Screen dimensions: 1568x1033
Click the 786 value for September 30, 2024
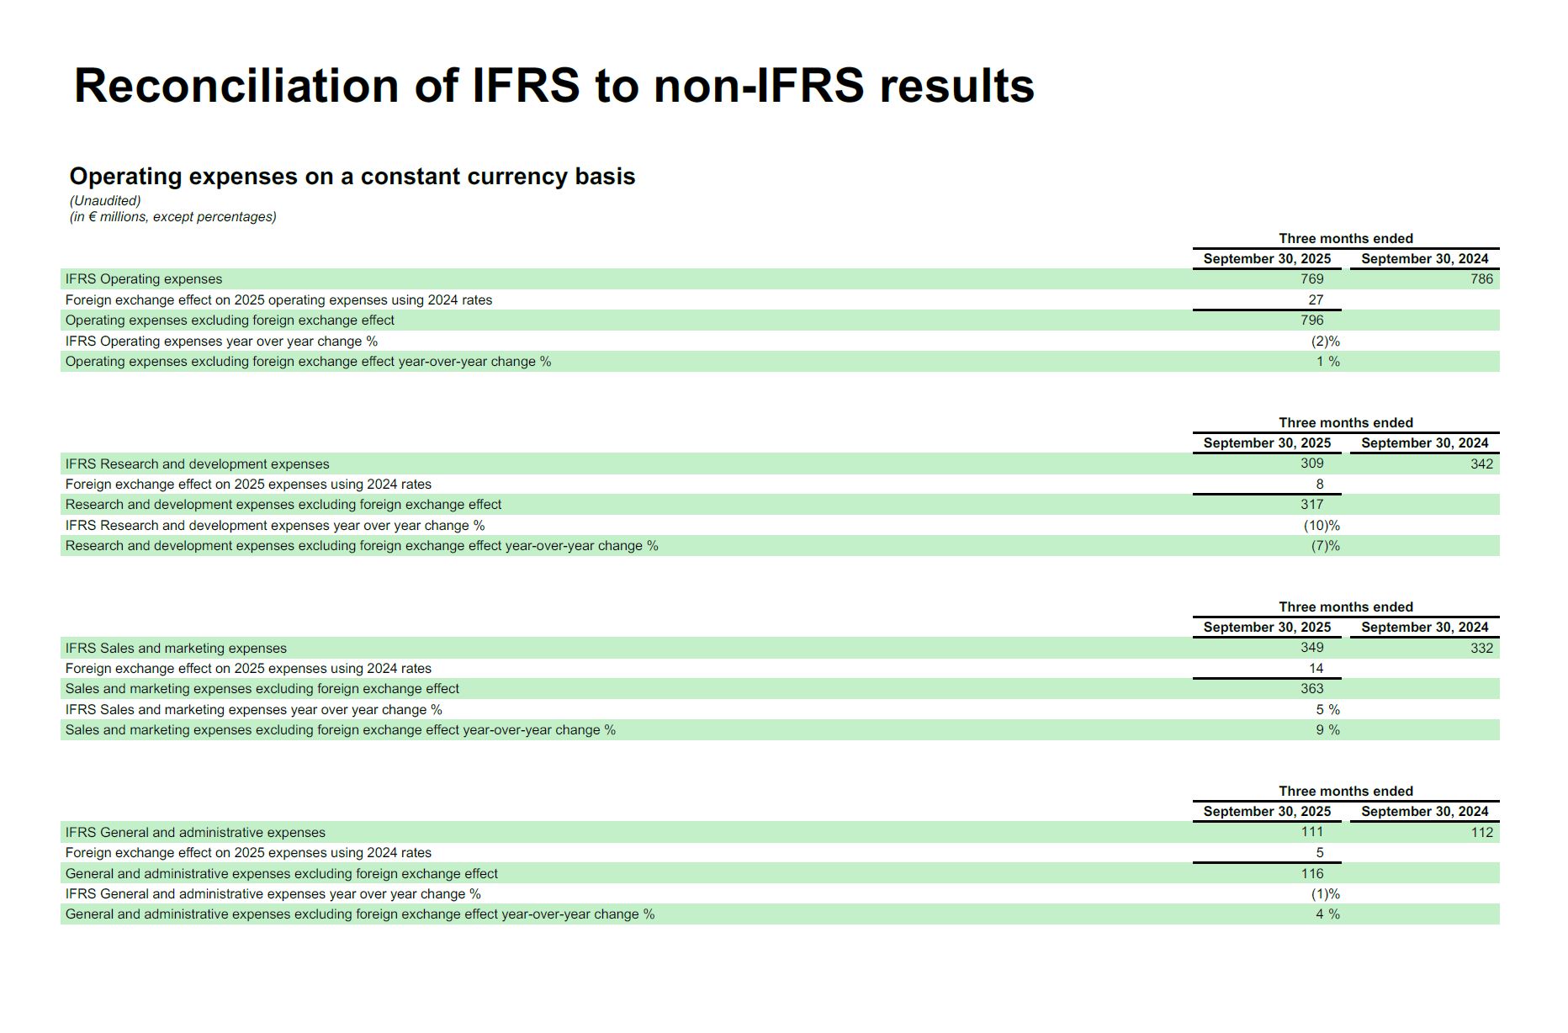pos(1481,279)
